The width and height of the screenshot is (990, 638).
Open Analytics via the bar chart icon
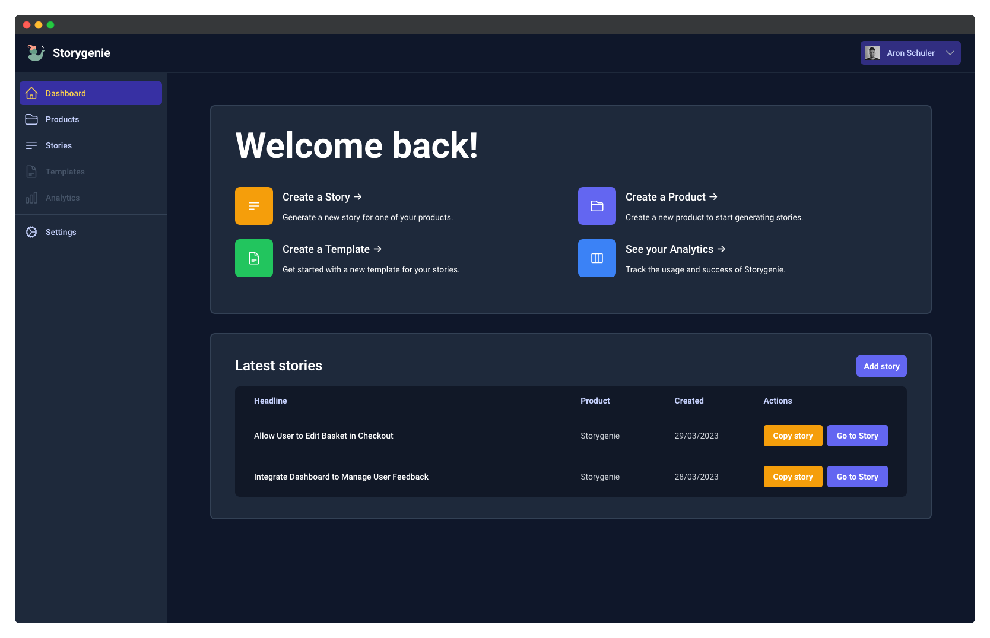31,198
